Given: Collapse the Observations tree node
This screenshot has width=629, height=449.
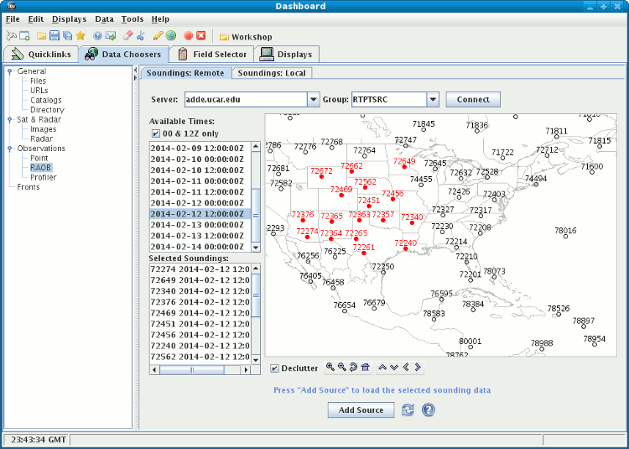Looking at the screenshot, I should tap(10, 149).
